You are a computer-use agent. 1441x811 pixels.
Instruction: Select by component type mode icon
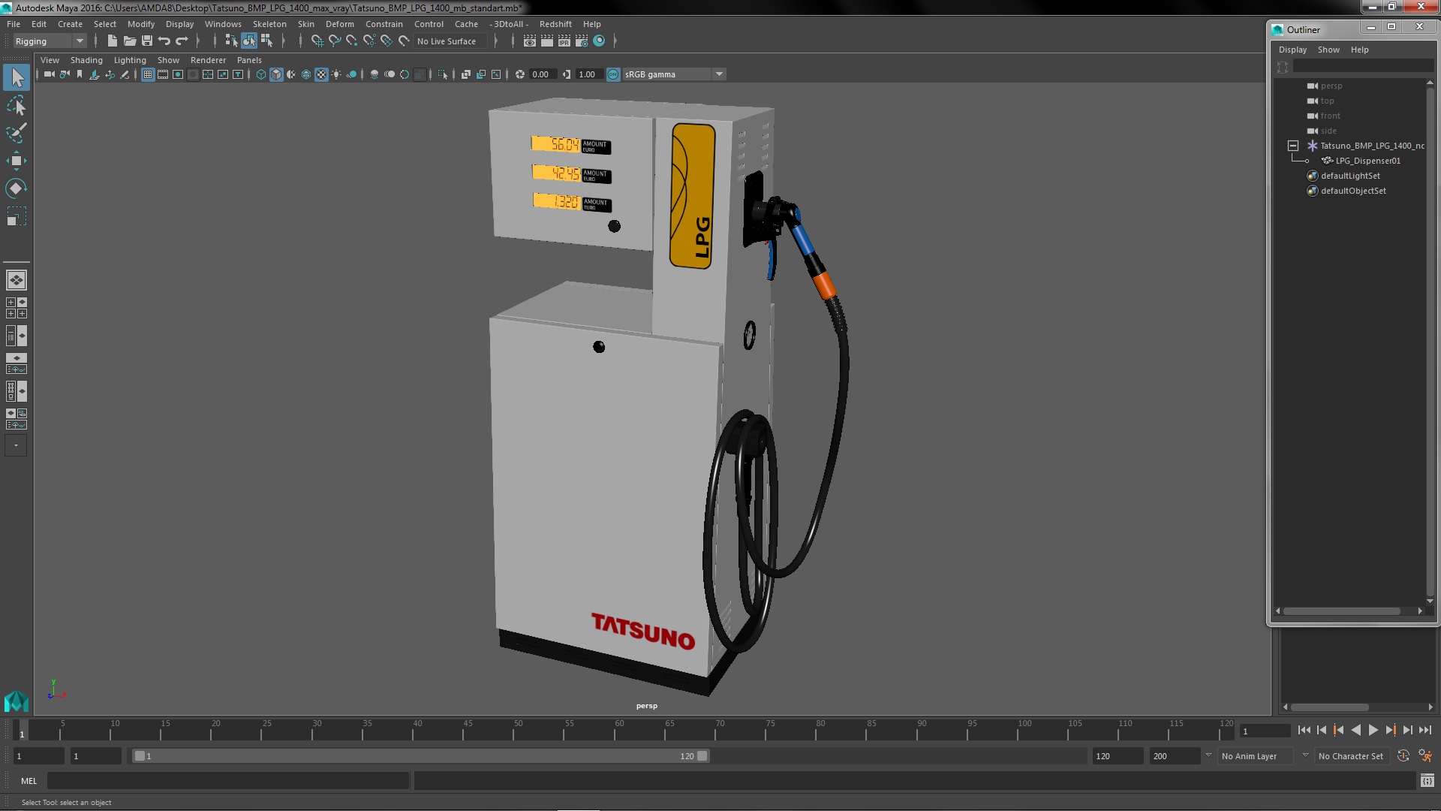pos(266,41)
